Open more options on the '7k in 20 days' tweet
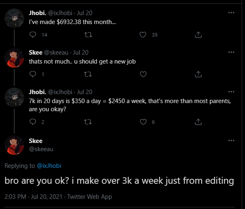Image resolution: width=245 pixels, height=209 pixels. coord(232,92)
